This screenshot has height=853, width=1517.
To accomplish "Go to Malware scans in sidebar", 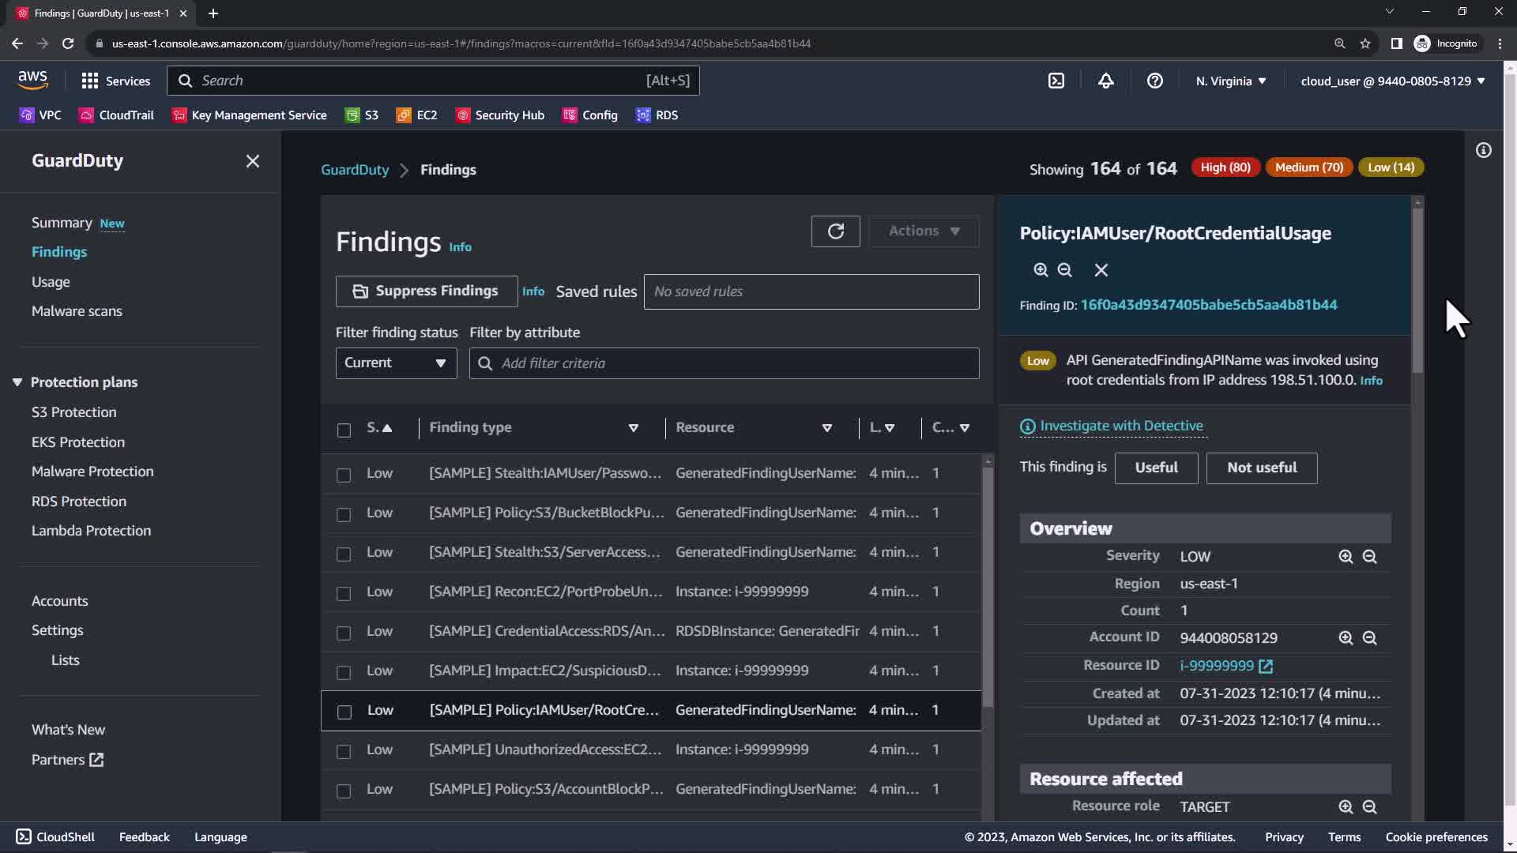I will [x=77, y=311].
